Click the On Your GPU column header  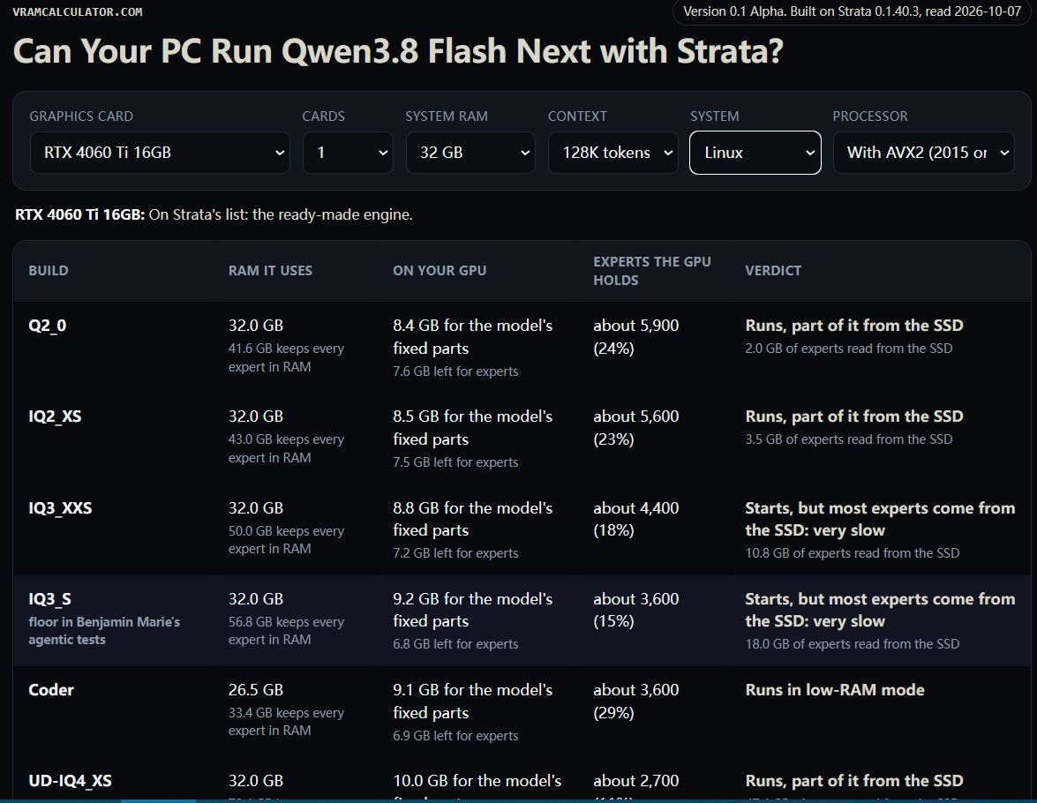pyautogui.click(x=440, y=271)
